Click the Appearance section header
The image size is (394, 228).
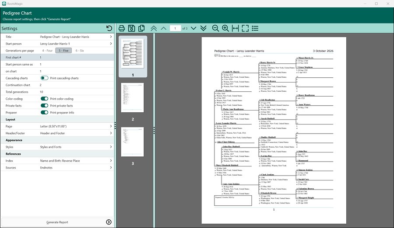click(57, 140)
